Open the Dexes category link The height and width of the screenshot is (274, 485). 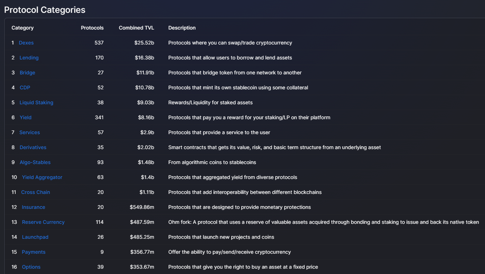(26, 43)
